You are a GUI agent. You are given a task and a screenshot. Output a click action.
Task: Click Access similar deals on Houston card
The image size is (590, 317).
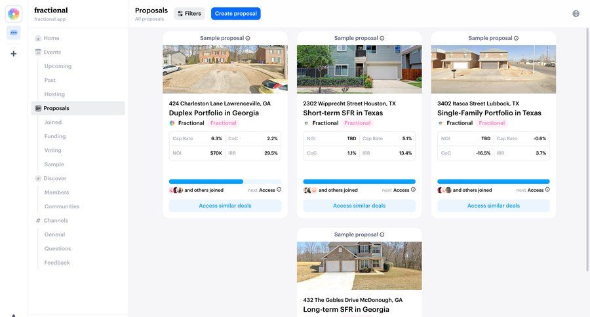pos(359,206)
